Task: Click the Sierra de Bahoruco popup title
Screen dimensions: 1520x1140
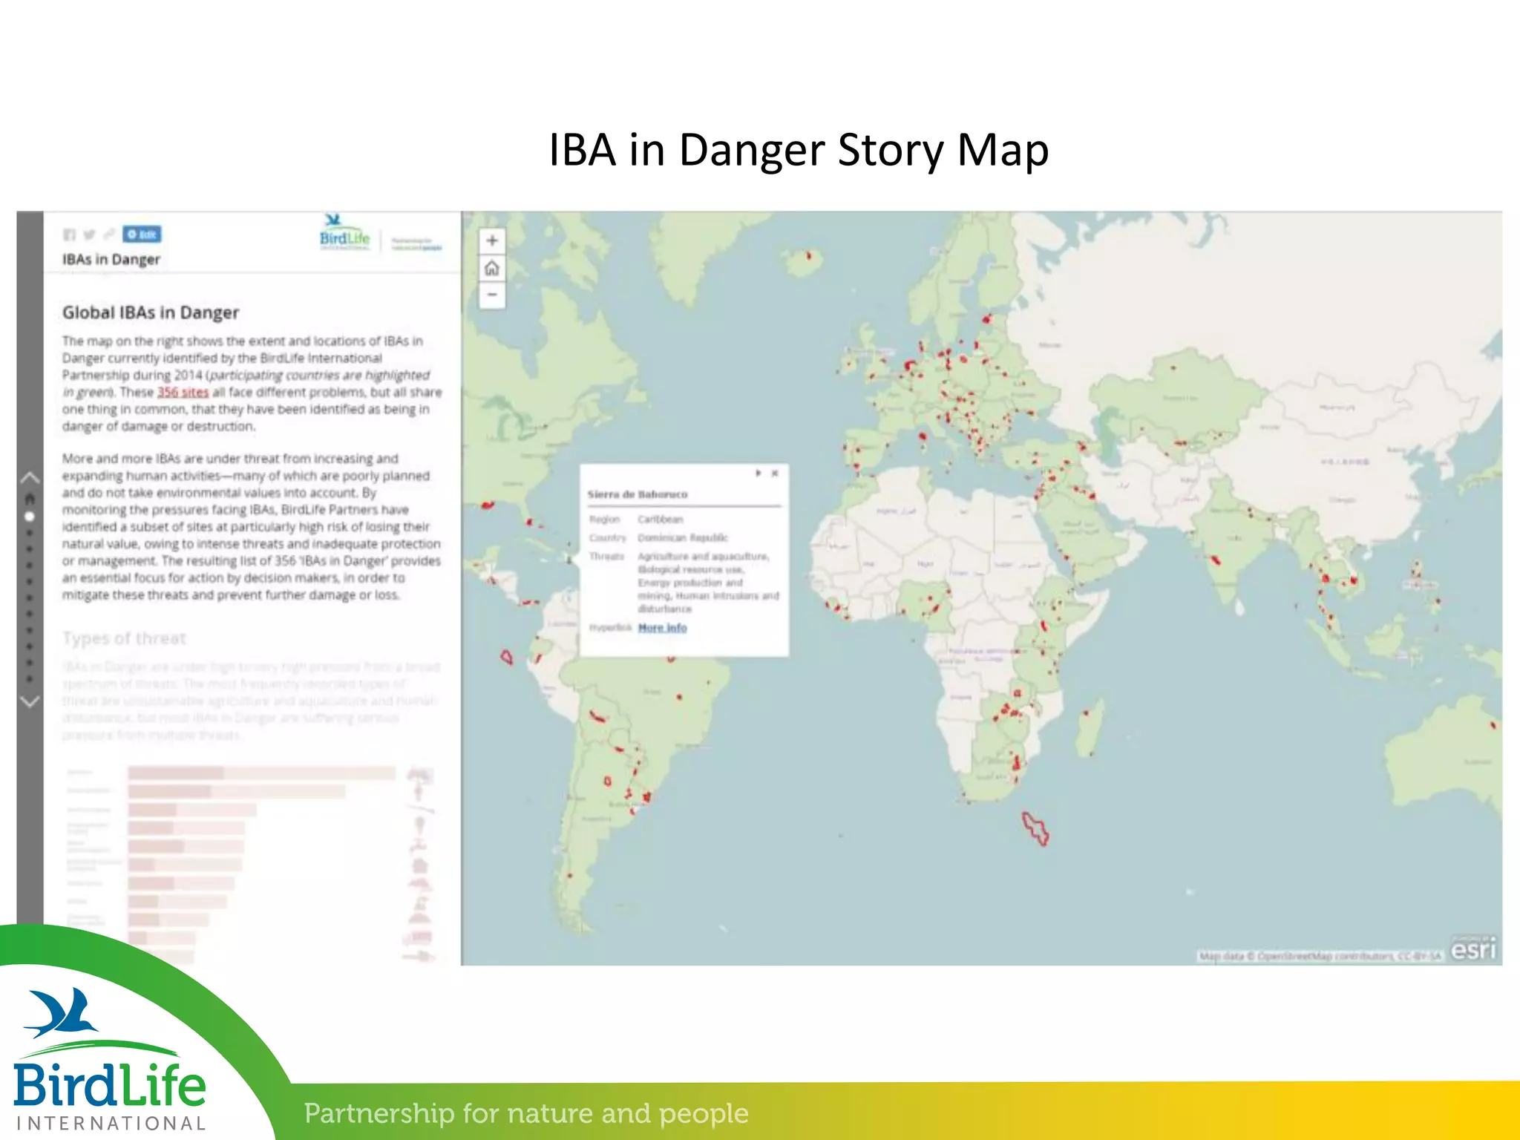Action: point(638,494)
